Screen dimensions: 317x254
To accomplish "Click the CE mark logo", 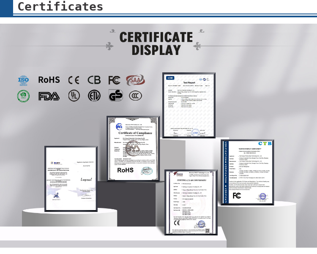I will 74,80.
